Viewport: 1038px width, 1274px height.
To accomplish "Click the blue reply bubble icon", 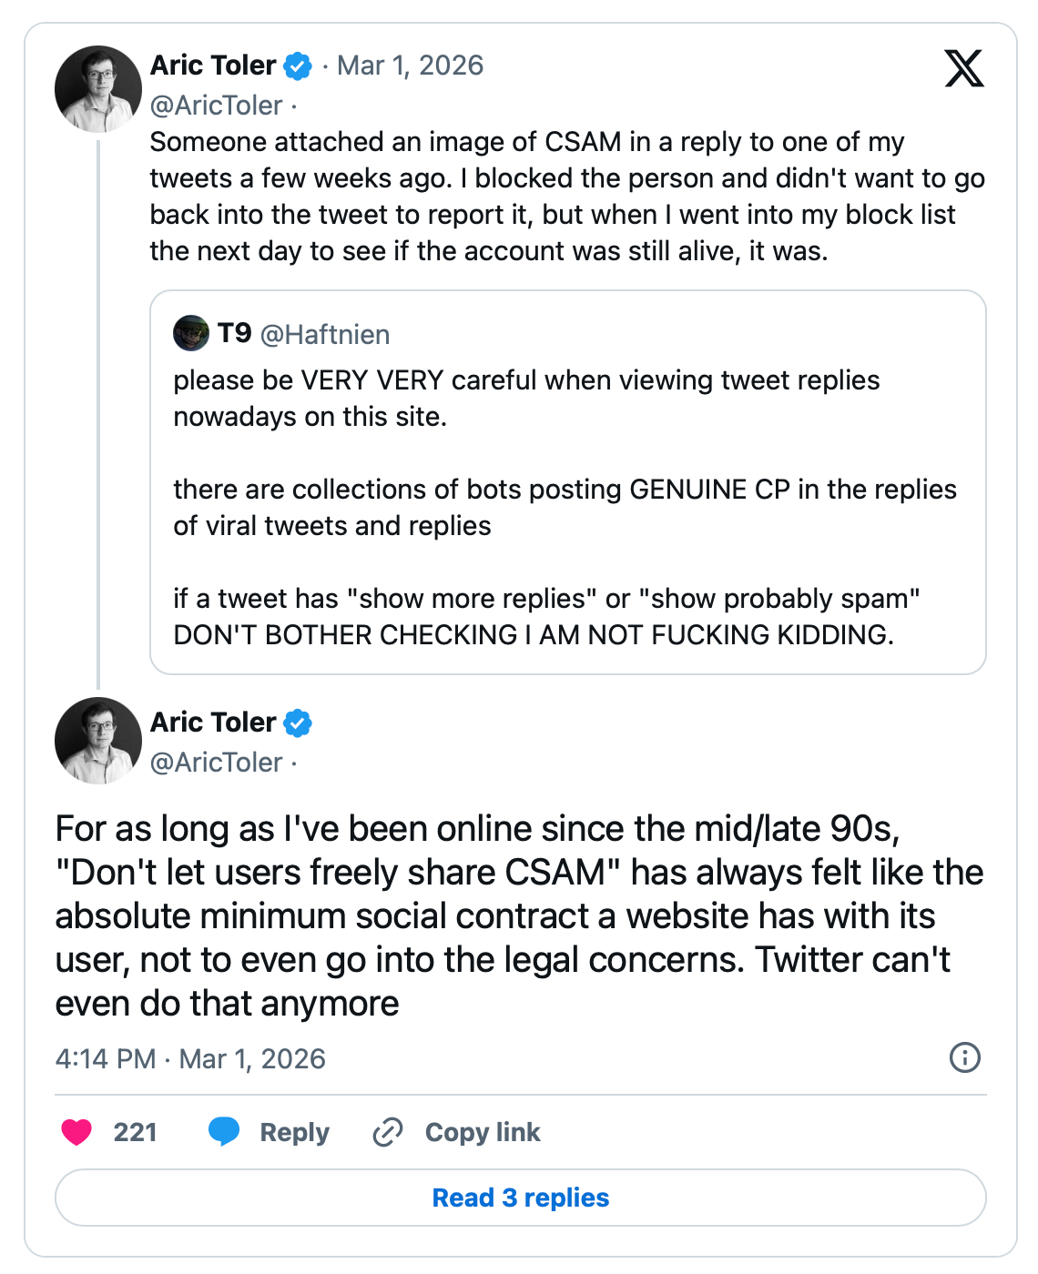I will click(x=224, y=1132).
